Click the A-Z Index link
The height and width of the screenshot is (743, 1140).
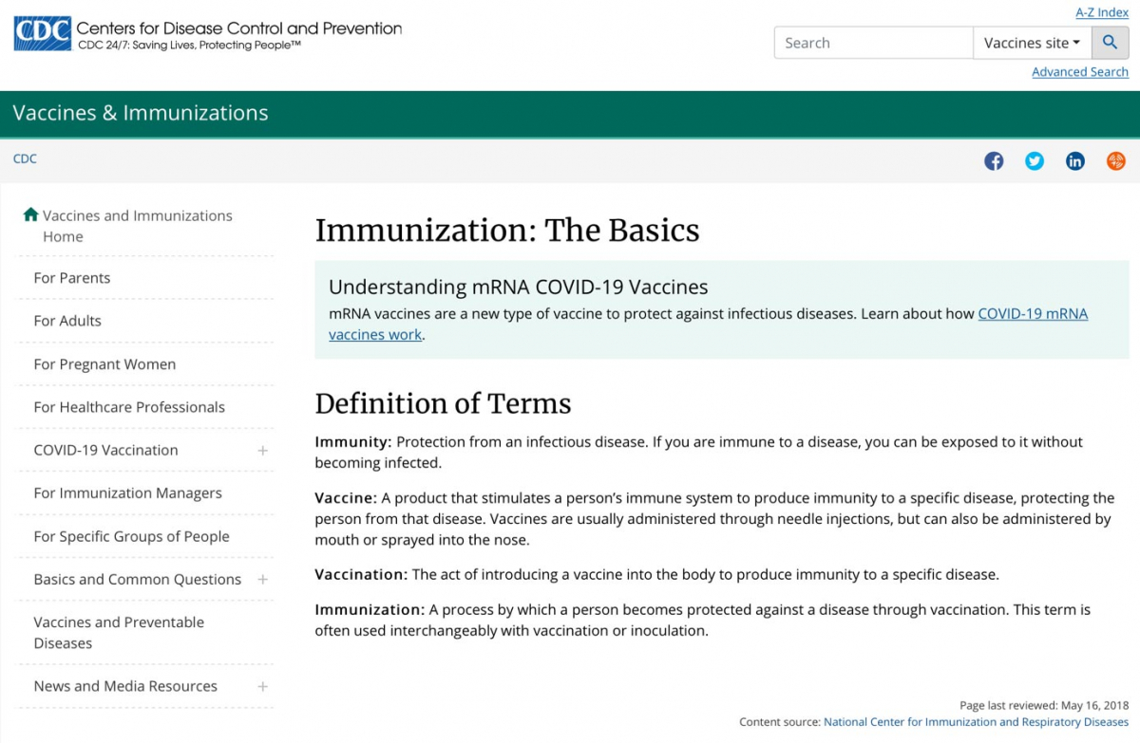click(x=1101, y=12)
